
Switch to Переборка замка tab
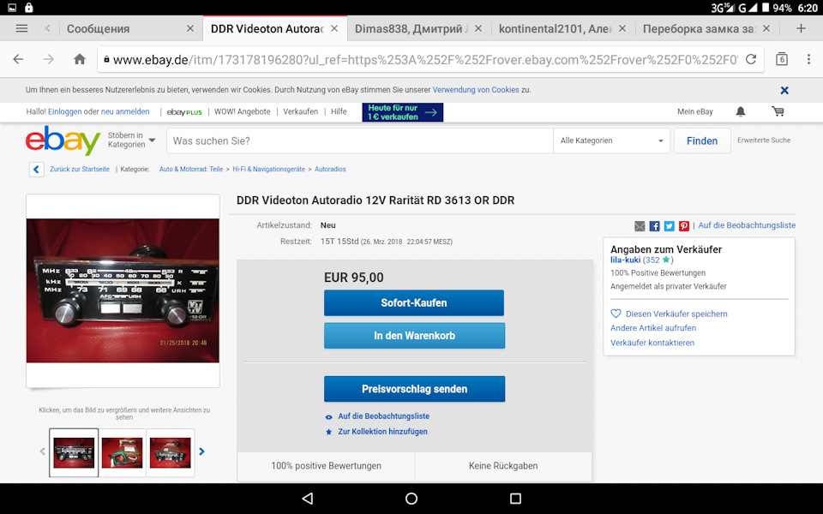(x=700, y=29)
